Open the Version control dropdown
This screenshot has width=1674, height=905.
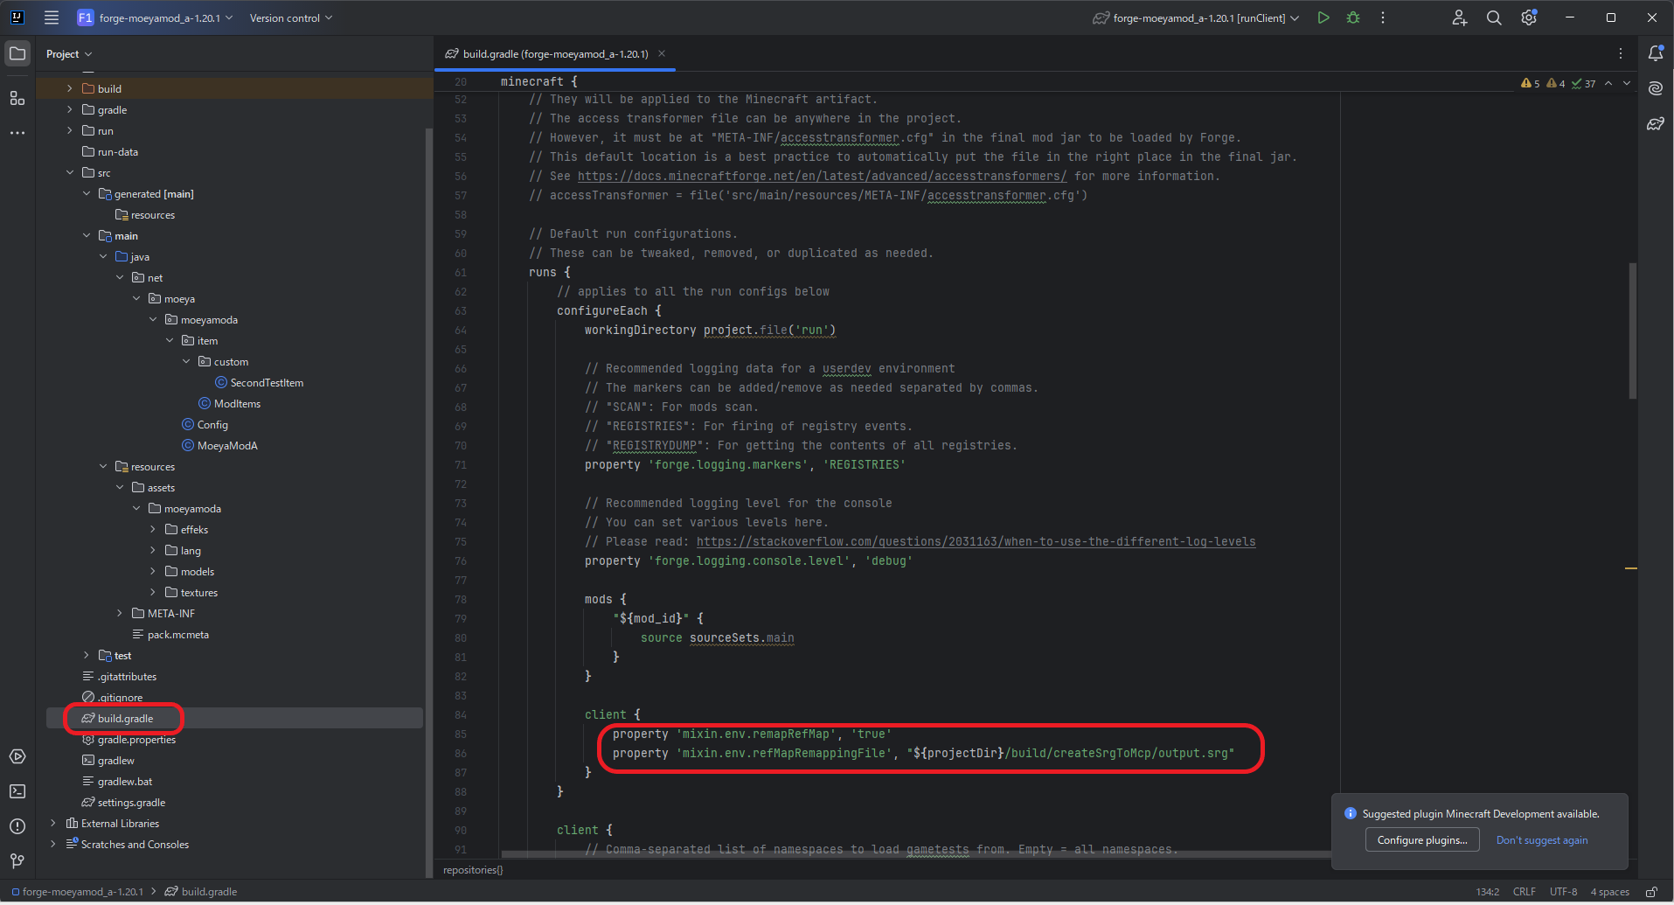point(291,17)
